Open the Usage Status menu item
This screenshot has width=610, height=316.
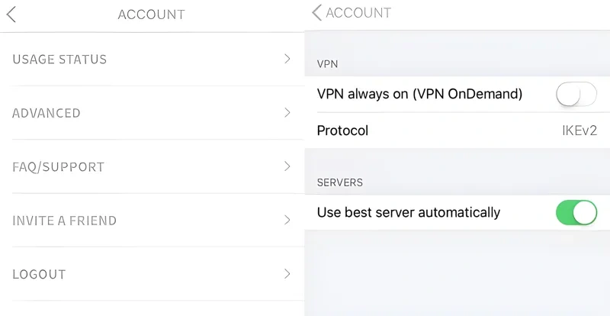click(59, 60)
